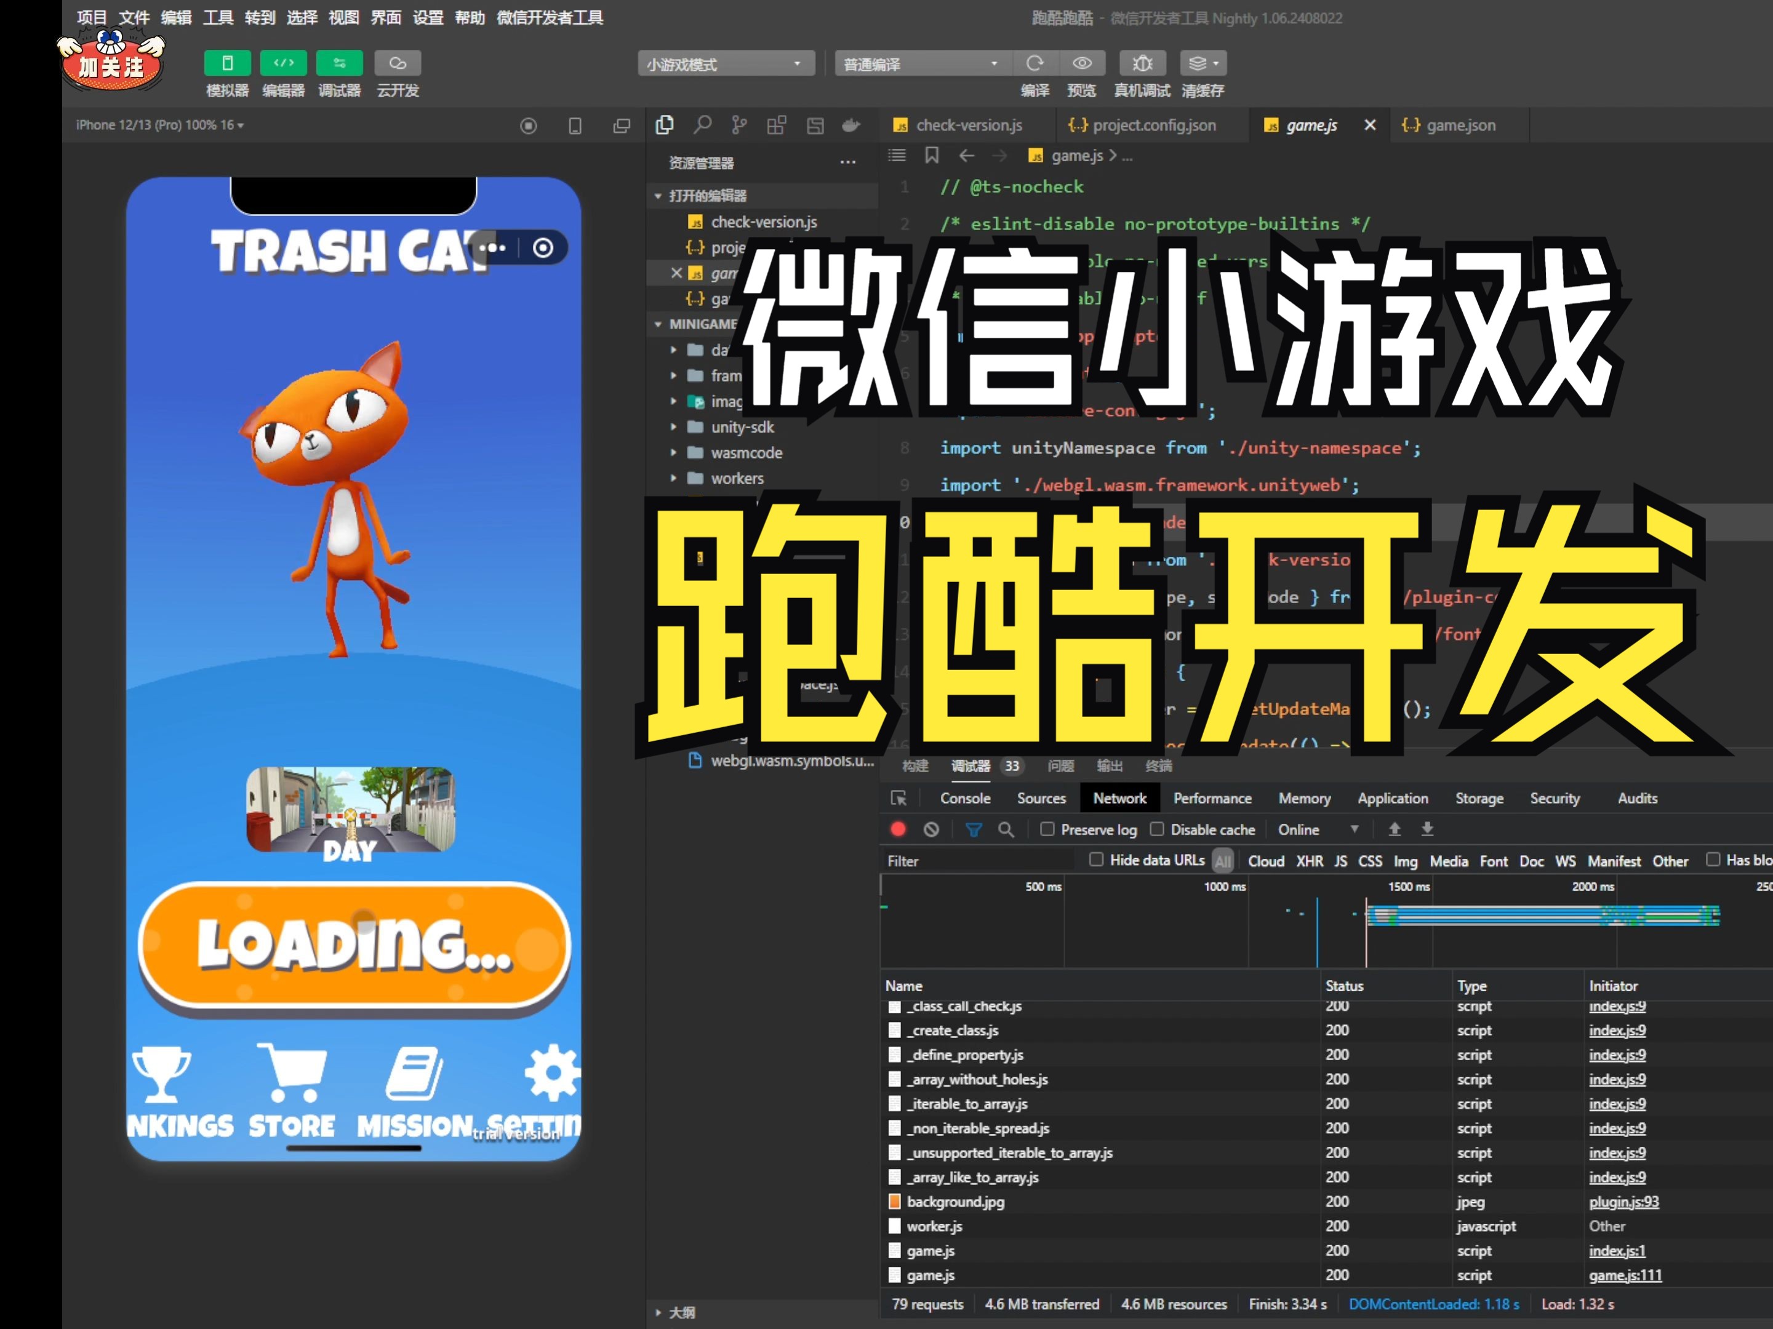This screenshot has width=1773, height=1329.
Task: Expand wasmcode folder
Action: pyautogui.click(x=762, y=453)
